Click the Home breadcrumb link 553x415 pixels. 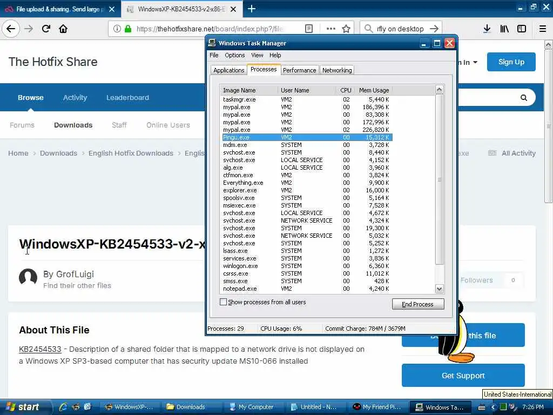(18, 153)
